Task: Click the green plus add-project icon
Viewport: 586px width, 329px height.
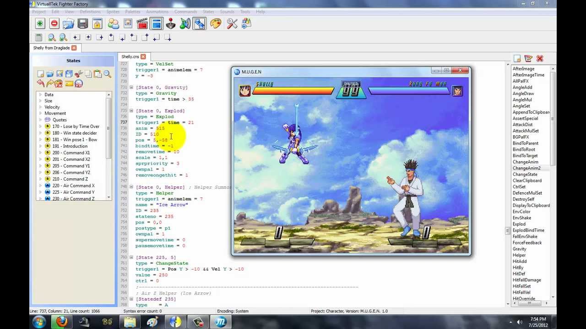Action: 40,23
